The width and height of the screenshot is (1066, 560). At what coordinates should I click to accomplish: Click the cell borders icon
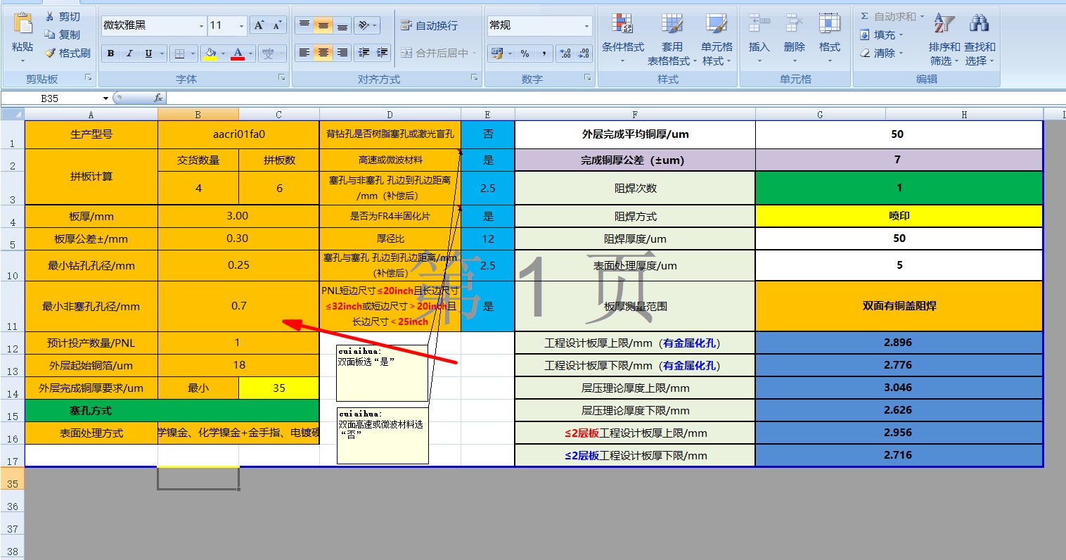179,53
